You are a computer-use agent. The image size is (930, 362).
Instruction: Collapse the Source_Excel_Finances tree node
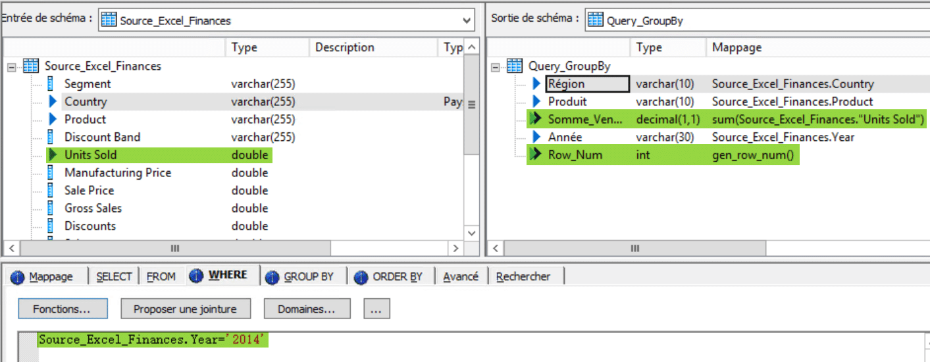pos(11,66)
